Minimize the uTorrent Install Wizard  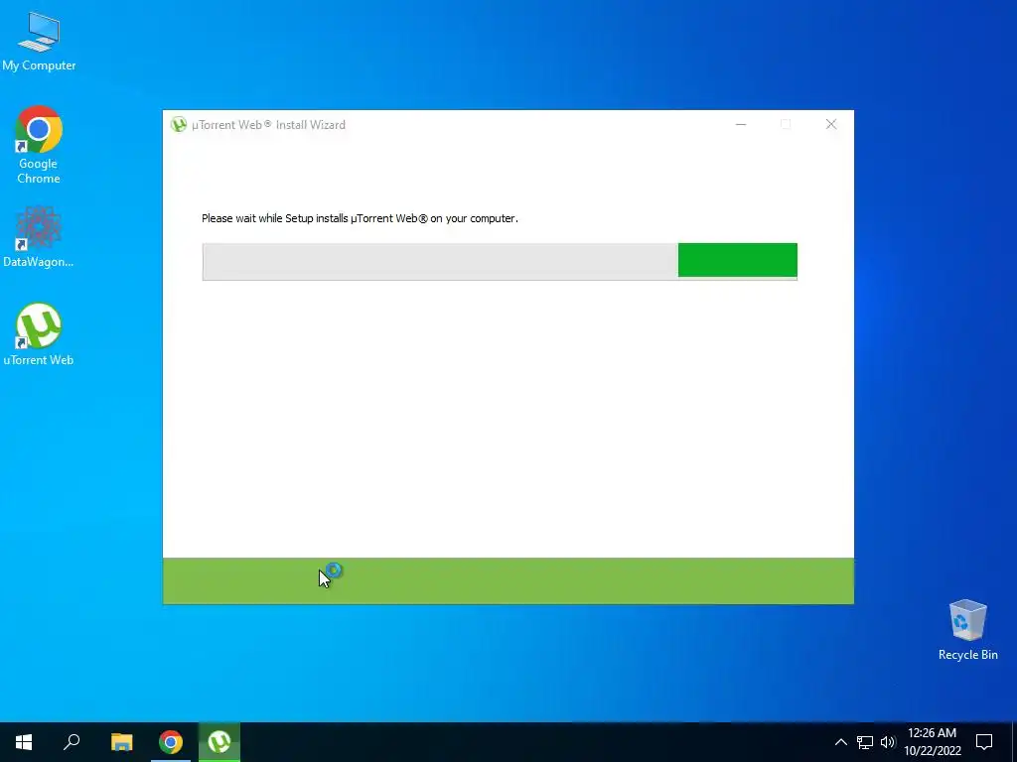pos(741,124)
